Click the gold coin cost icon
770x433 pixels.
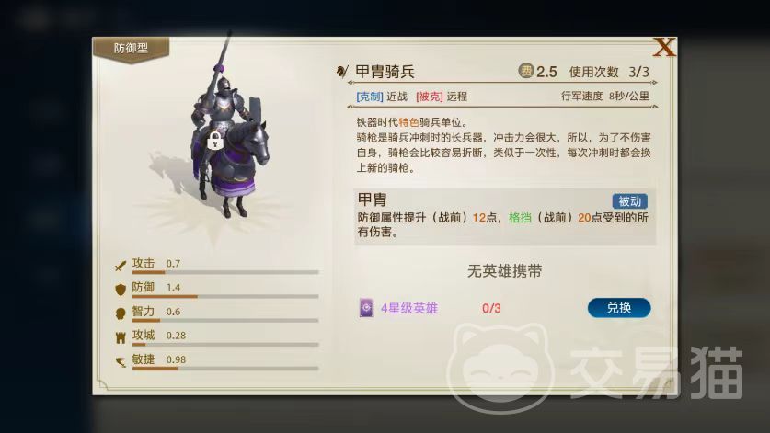point(526,71)
